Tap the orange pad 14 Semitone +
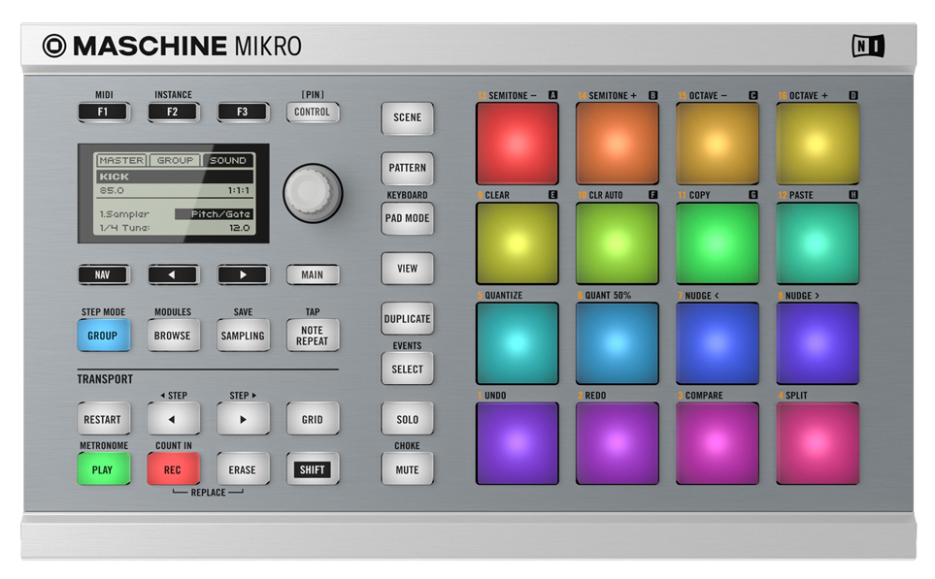935x579 pixels. (x=618, y=143)
